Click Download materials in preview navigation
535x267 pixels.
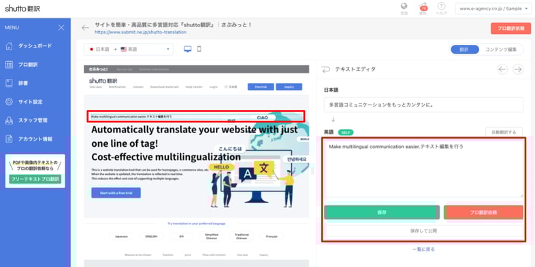(165, 87)
